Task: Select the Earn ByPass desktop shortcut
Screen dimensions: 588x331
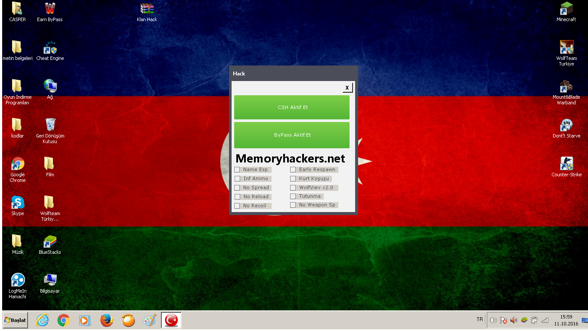Action: click(50, 12)
